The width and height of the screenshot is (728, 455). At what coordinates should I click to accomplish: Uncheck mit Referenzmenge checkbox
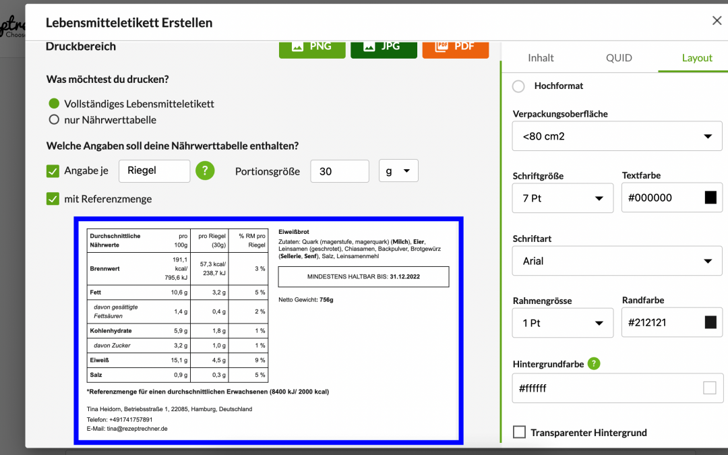pyautogui.click(x=53, y=199)
